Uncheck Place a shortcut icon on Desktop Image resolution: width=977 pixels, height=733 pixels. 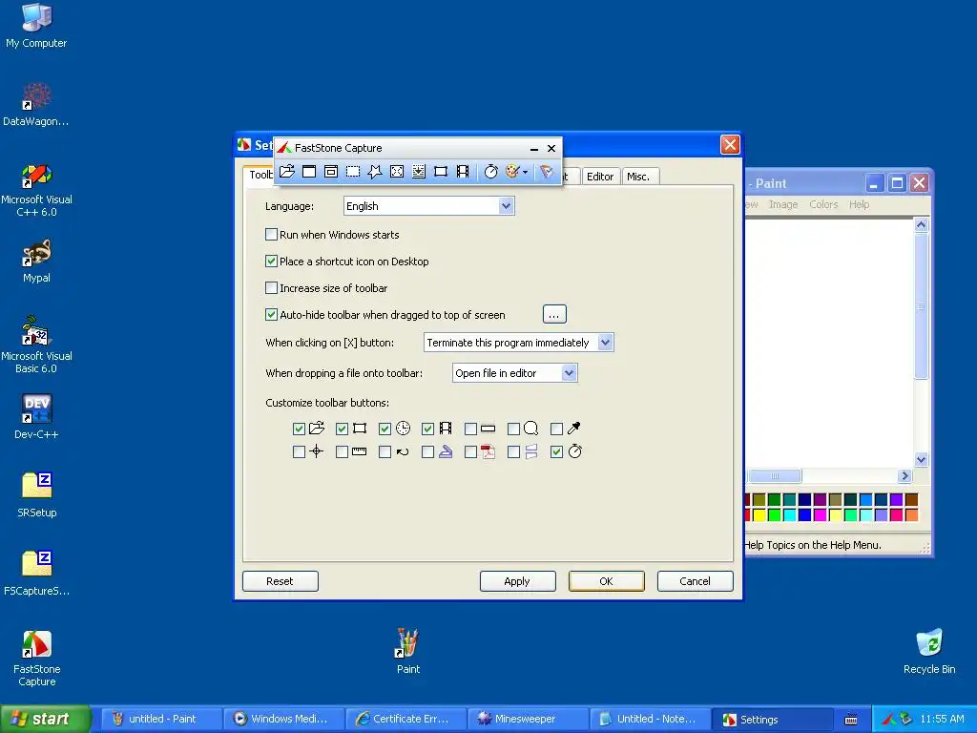271,262
